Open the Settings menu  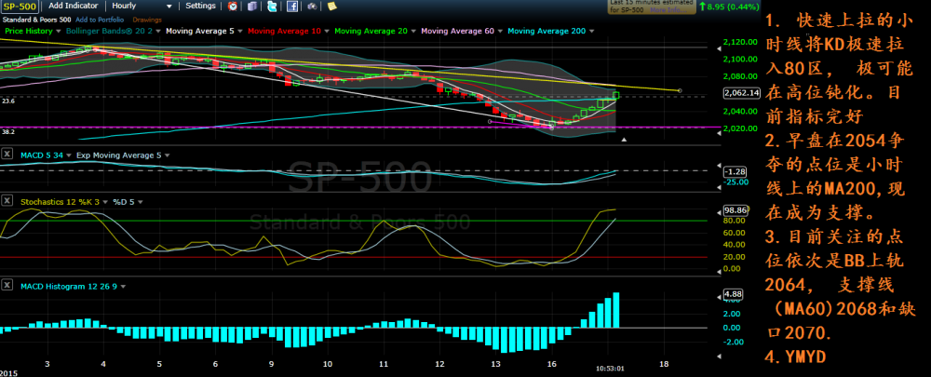point(200,6)
